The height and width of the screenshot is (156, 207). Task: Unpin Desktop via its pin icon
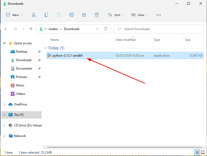click(39, 52)
